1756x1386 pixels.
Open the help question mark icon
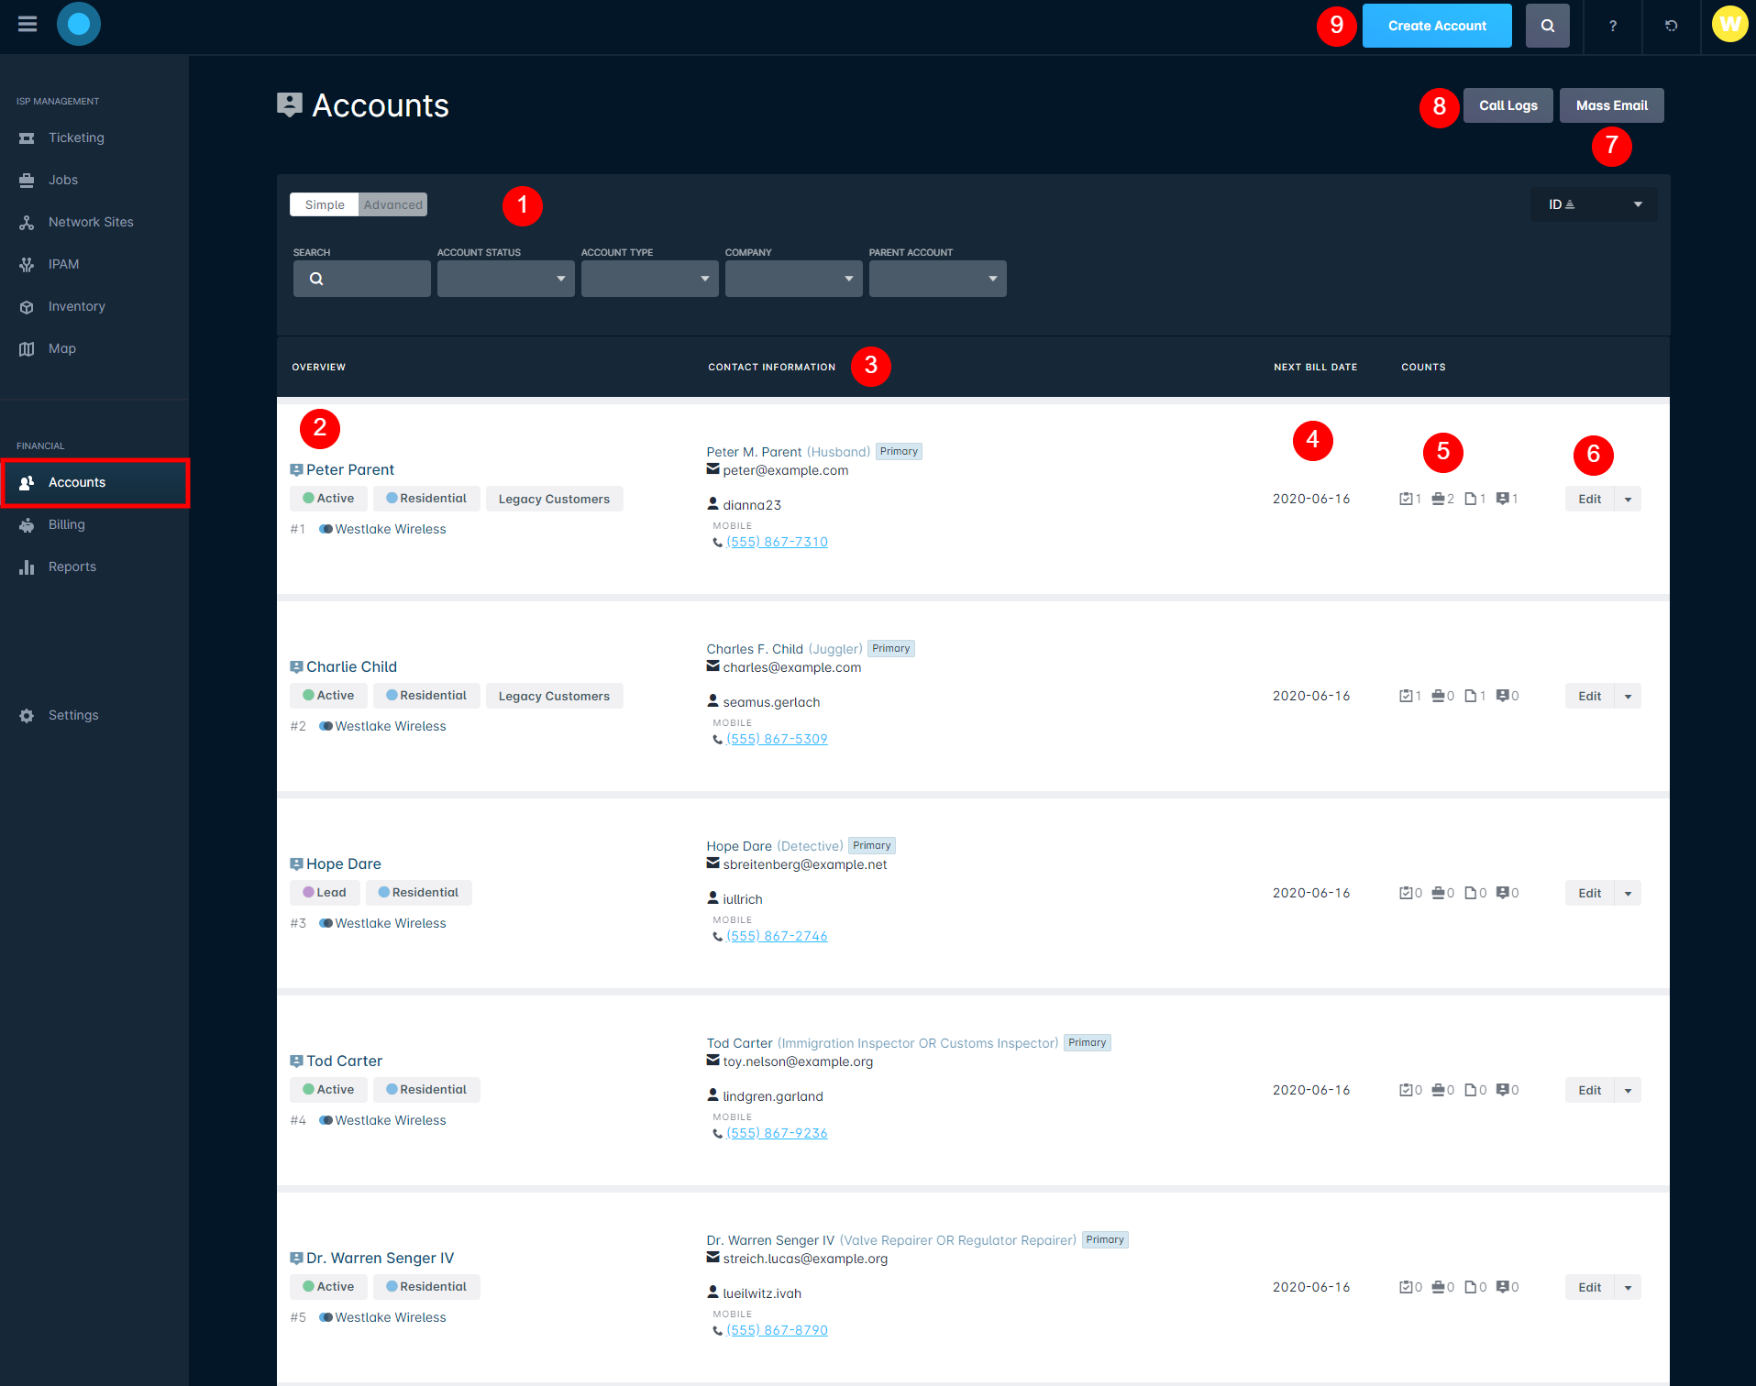pyautogui.click(x=1613, y=26)
